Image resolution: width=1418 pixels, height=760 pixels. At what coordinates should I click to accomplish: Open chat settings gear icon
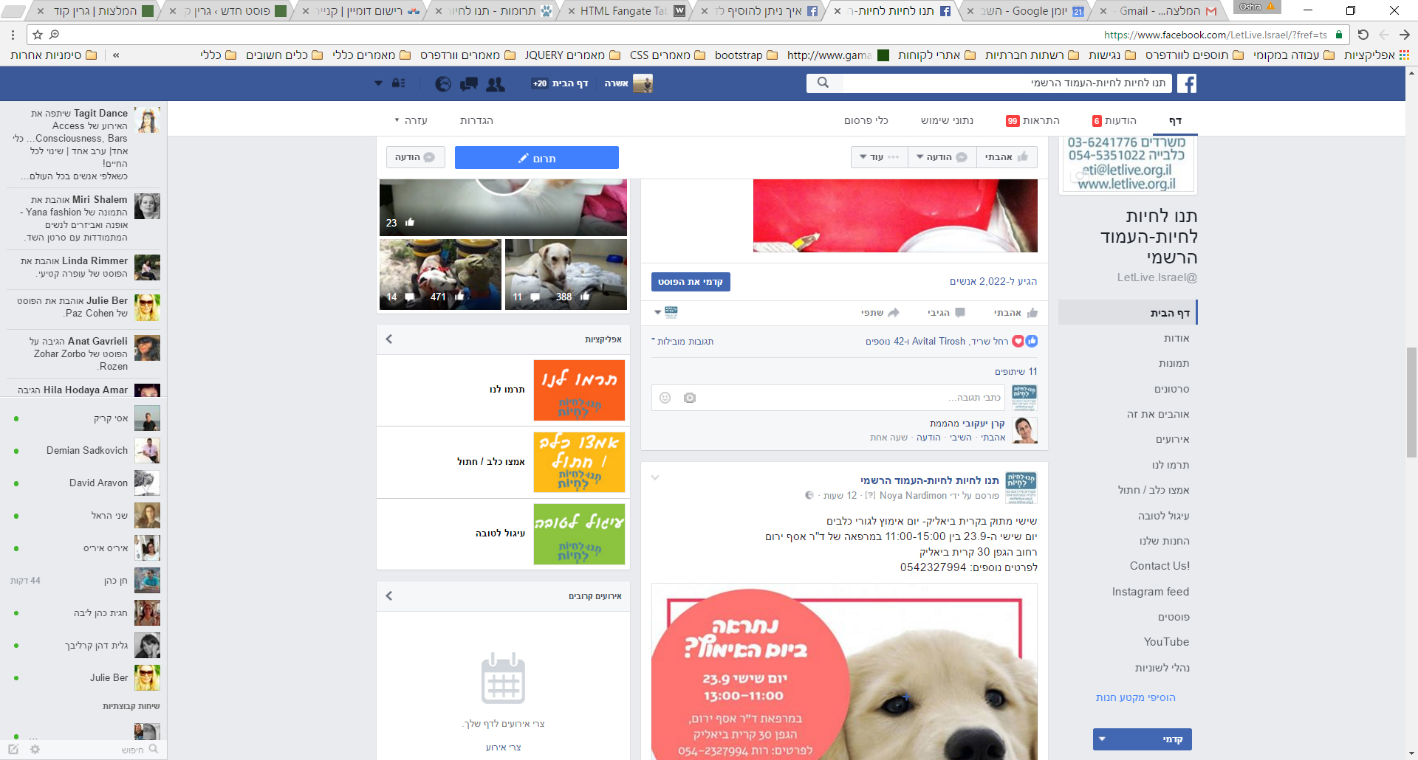35,749
